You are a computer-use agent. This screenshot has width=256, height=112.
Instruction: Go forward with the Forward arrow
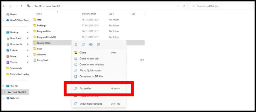click(x=11, y=6)
